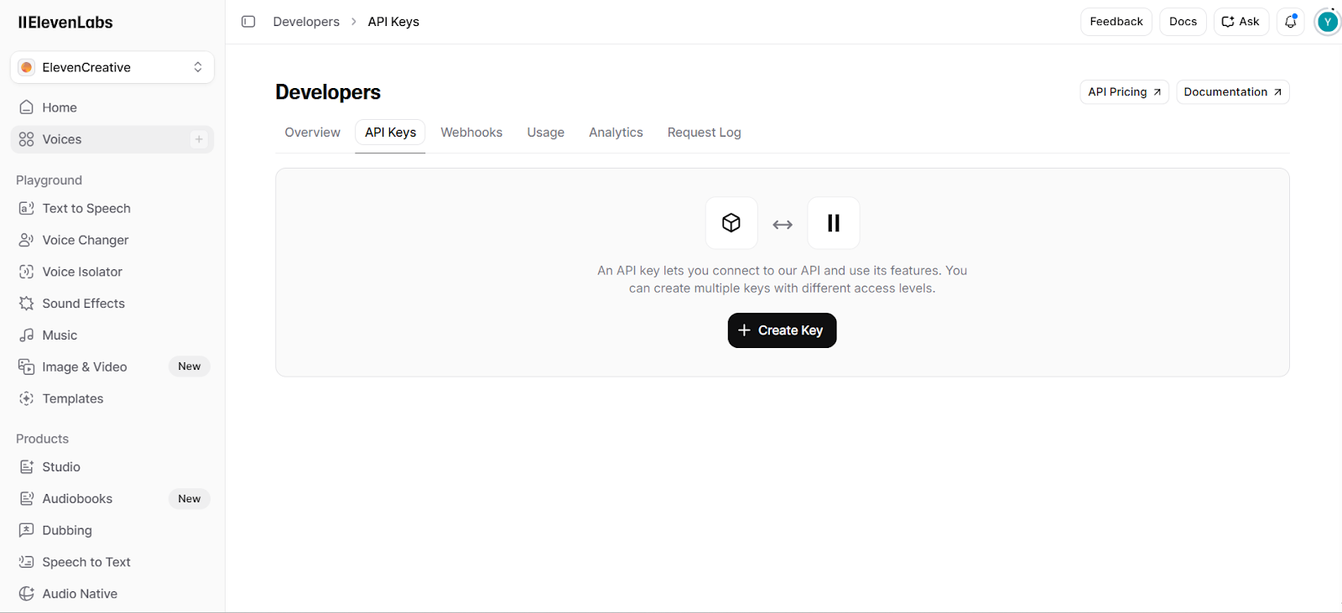The width and height of the screenshot is (1342, 613).
Task: Open the API Pricing link
Action: click(1124, 92)
